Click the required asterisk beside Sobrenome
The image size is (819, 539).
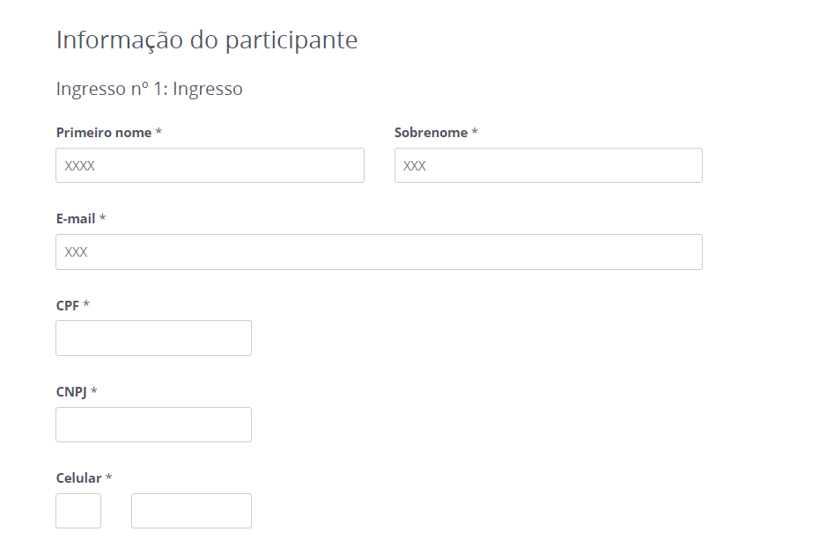click(x=475, y=133)
